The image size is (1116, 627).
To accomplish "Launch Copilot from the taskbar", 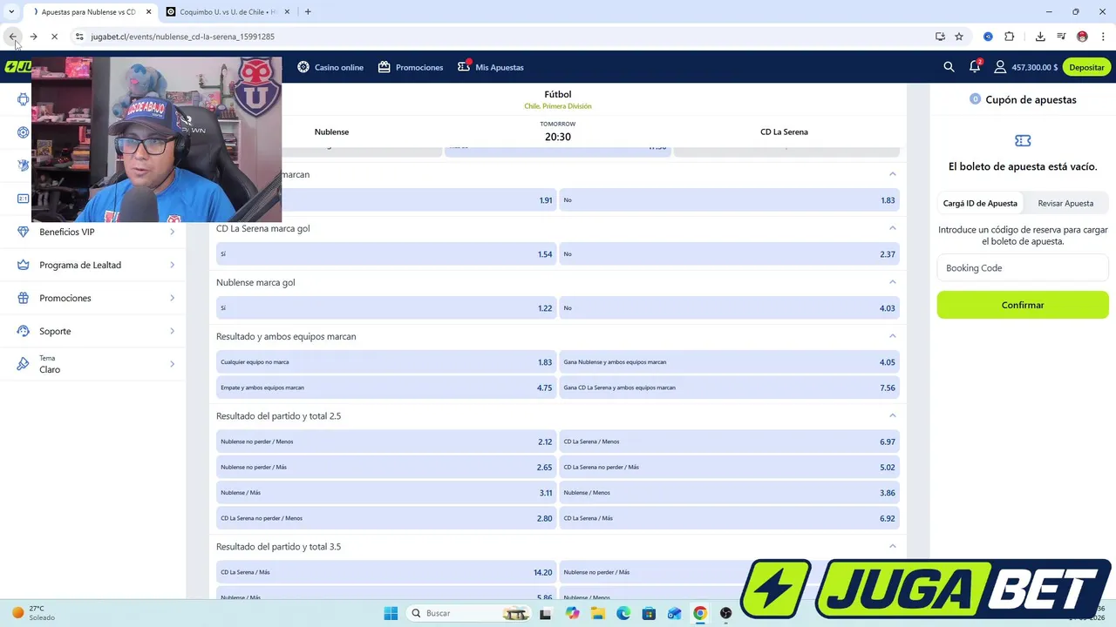I will pyautogui.click(x=572, y=613).
